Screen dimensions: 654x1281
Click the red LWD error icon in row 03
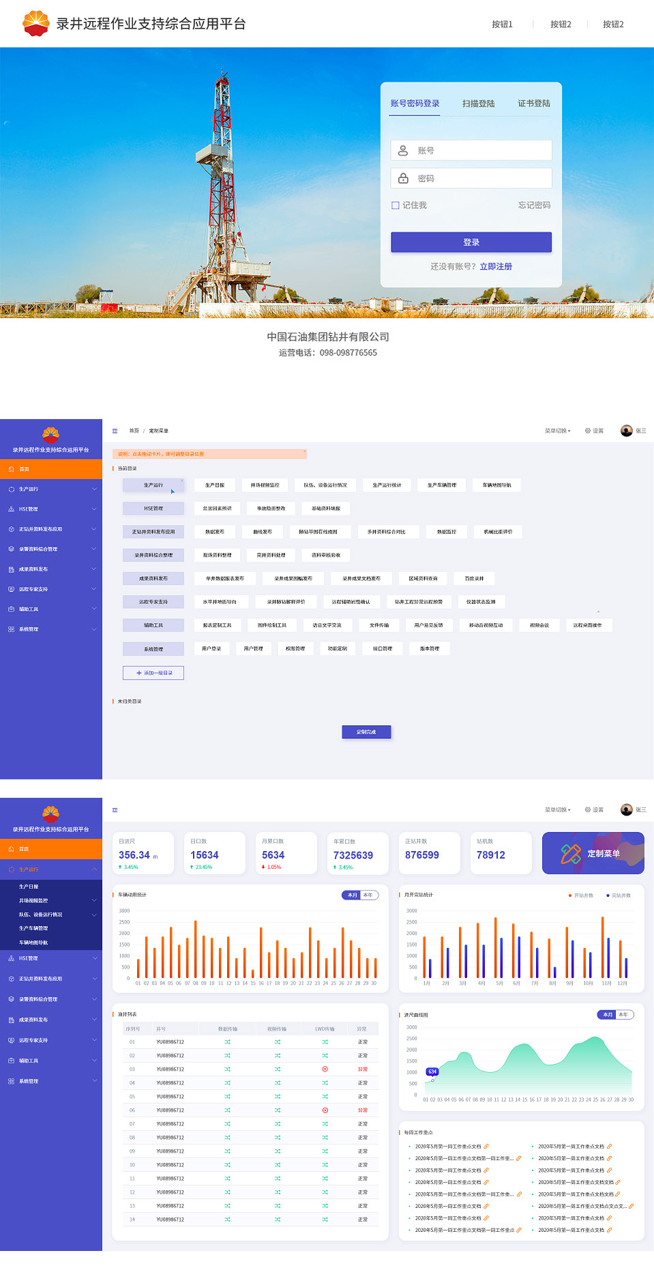[x=325, y=1069]
